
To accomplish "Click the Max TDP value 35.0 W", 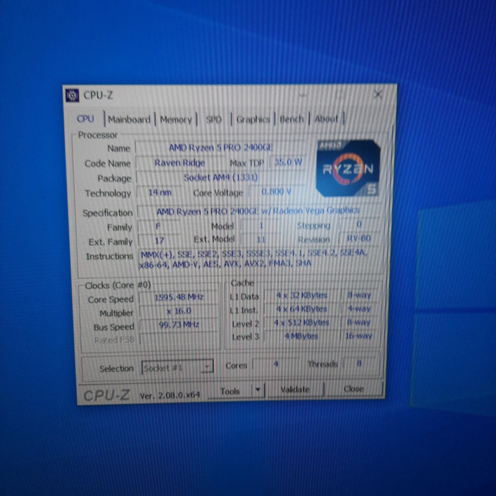I will pyautogui.click(x=288, y=162).
